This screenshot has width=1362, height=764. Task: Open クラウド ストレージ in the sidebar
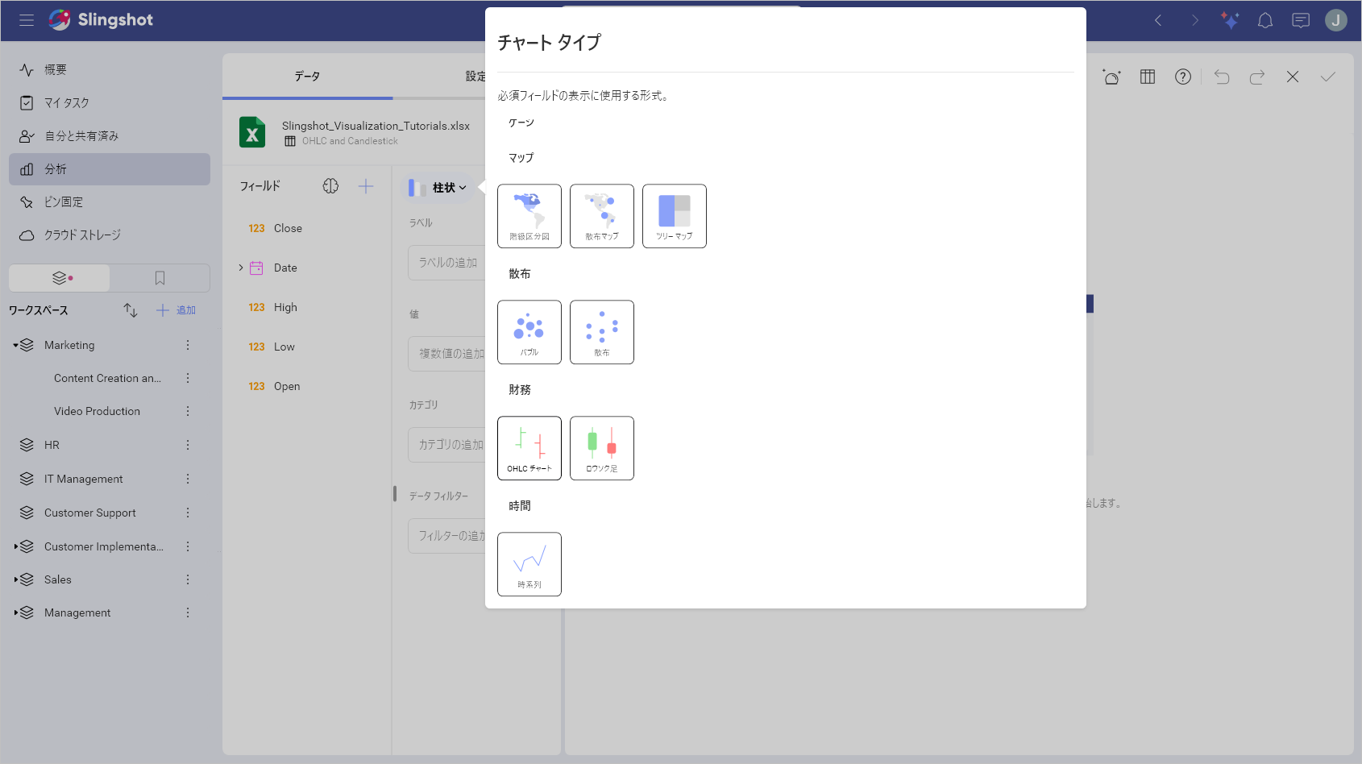110,235
